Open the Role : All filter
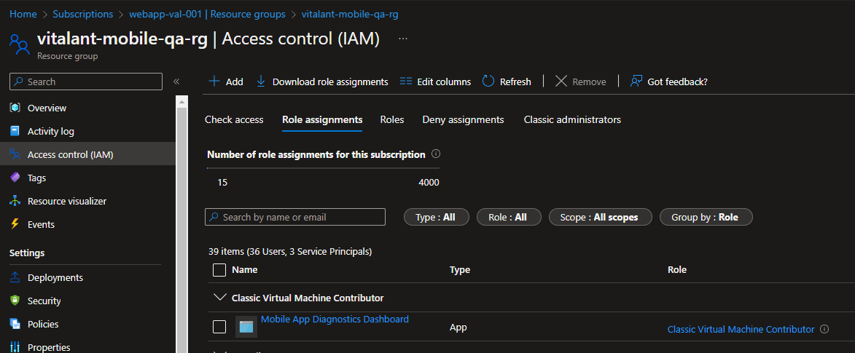This screenshot has width=855, height=353. 509,217
